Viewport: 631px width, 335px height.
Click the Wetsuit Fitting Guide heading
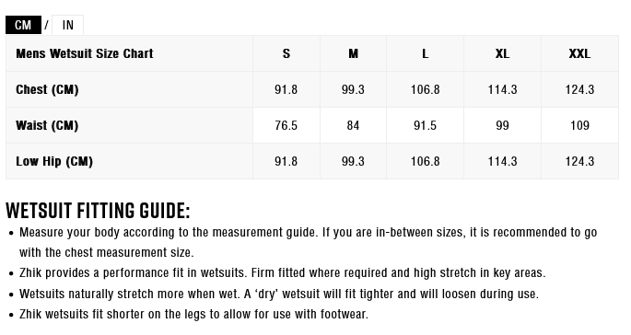(x=98, y=211)
